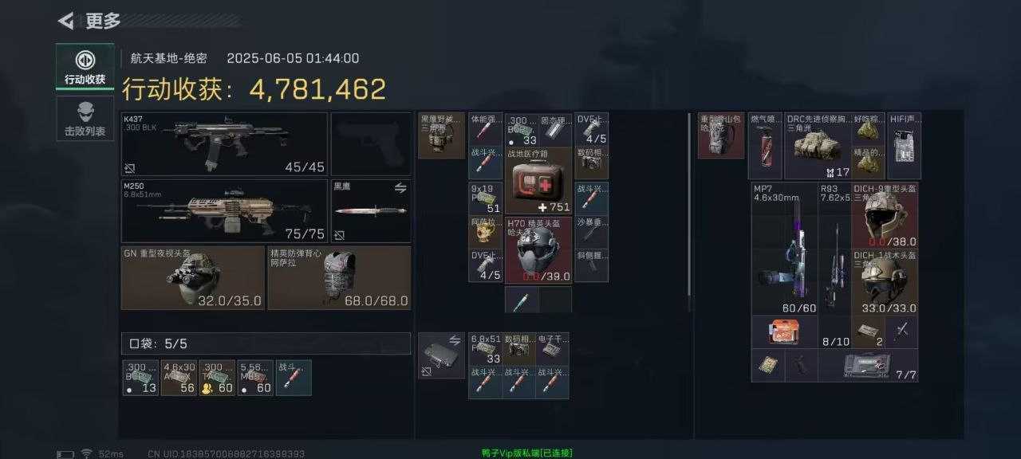Select the M250 machine gun slot
This screenshot has width=1021, height=459.
(224, 210)
